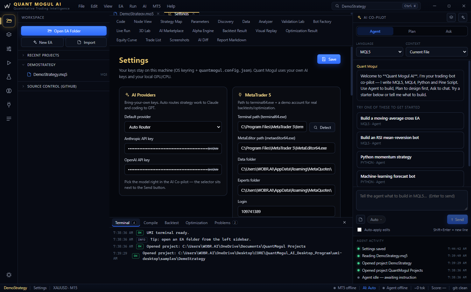The height and width of the screenshot is (292, 471).
Task: Expand the Recent Projects section
Action: (64, 55)
